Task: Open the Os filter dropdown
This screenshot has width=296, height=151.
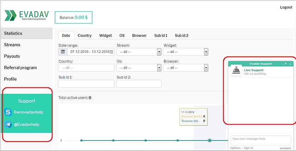Action: (x=139, y=68)
